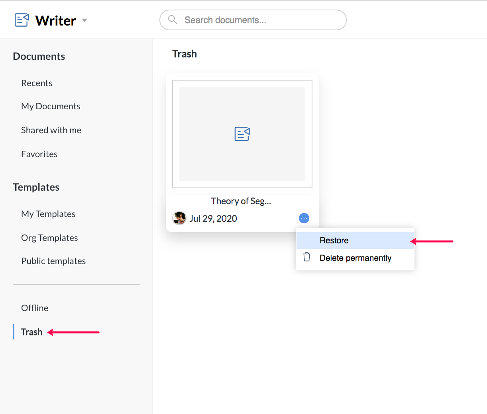Open the Recents documents list

(x=37, y=83)
